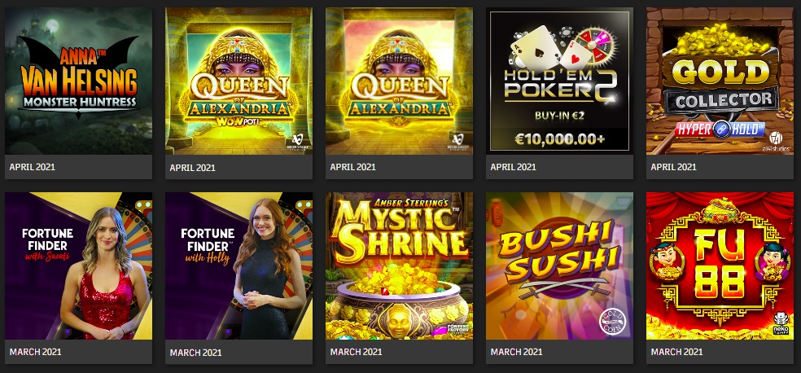This screenshot has width=801, height=373.
Task: Click All41 Studios logo on Gold Collector
Action: (x=776, y=138)
